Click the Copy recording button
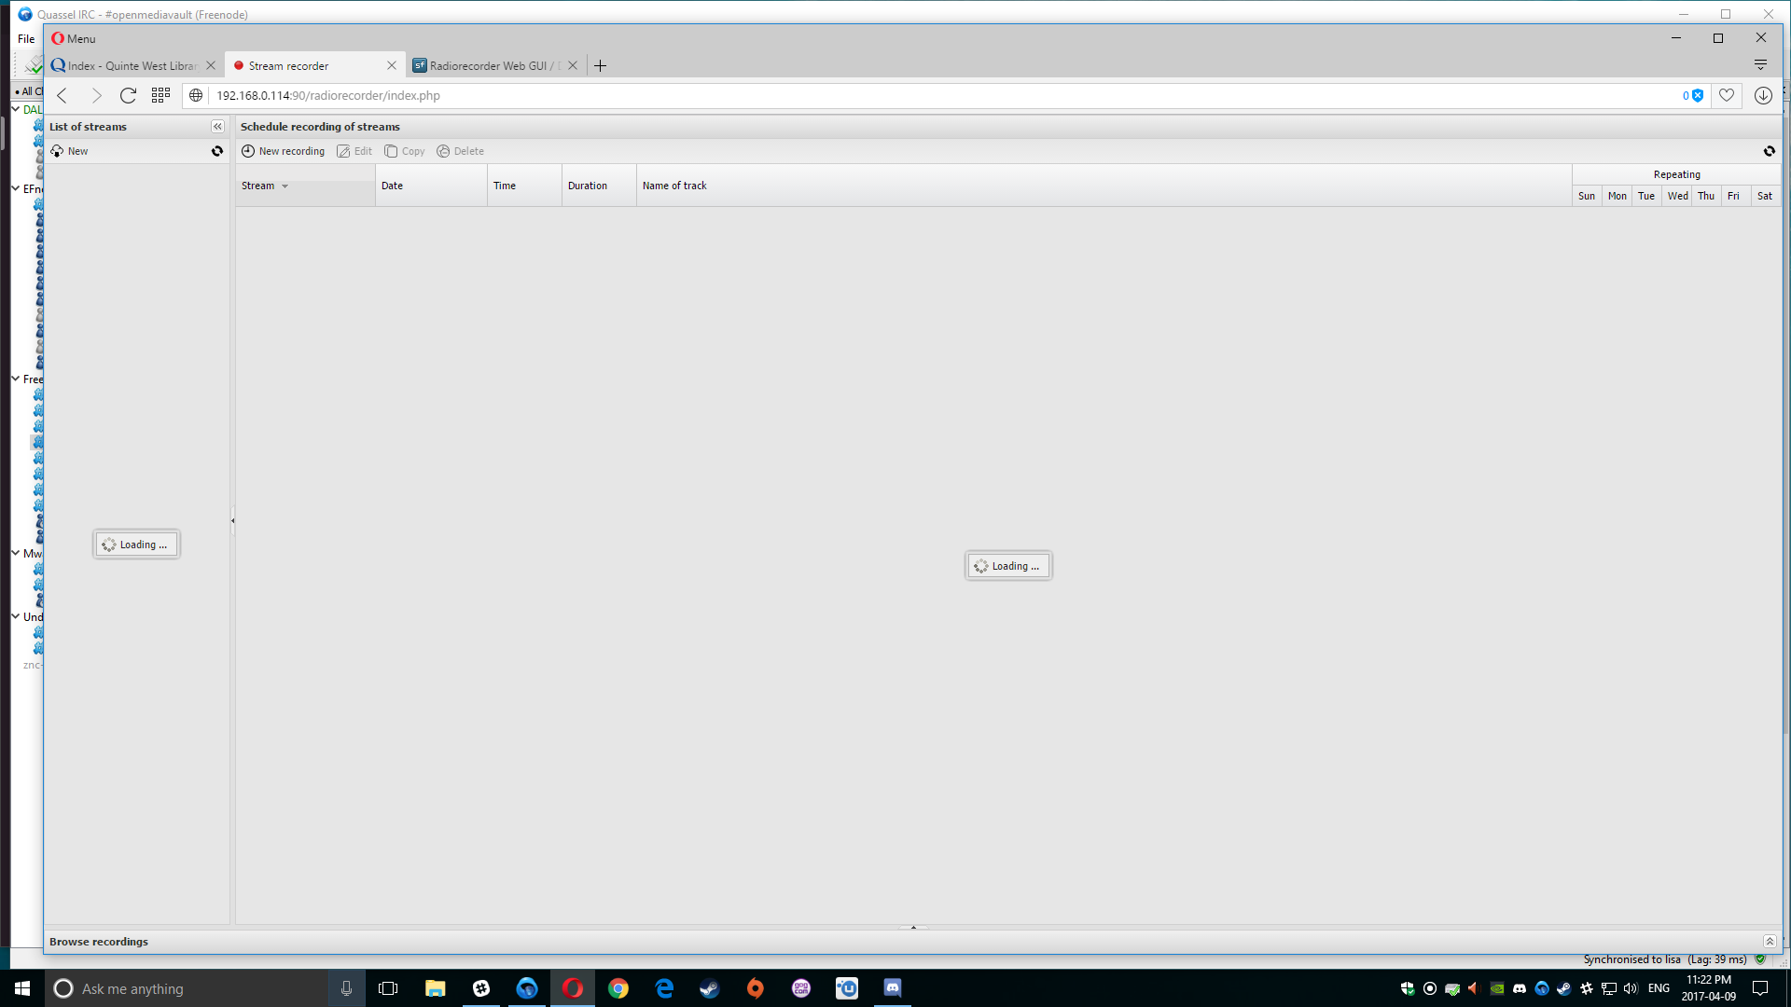Screen dimensions: 1791x1007 (405, 151)
